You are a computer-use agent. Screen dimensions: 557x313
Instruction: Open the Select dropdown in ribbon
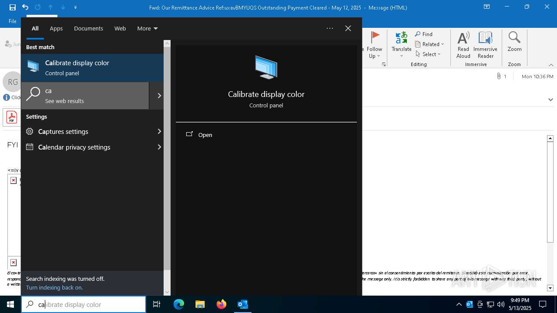pos(428,54)
